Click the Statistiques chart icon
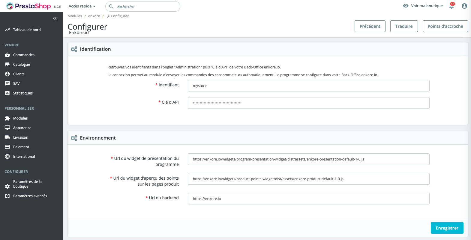471x240 pixels. (7, 93)
